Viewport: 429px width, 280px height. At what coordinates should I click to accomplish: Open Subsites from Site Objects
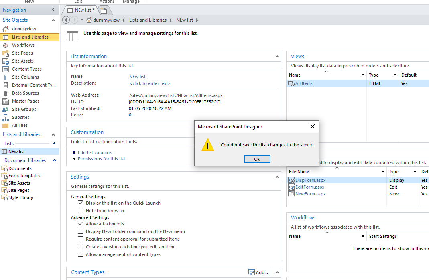(20, 117)
